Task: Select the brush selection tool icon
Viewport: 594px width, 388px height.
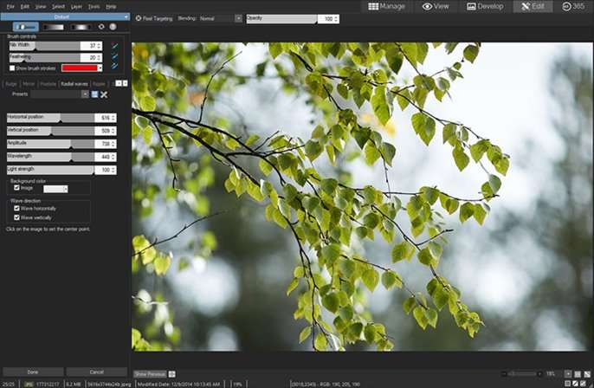Action: (26, 27)
